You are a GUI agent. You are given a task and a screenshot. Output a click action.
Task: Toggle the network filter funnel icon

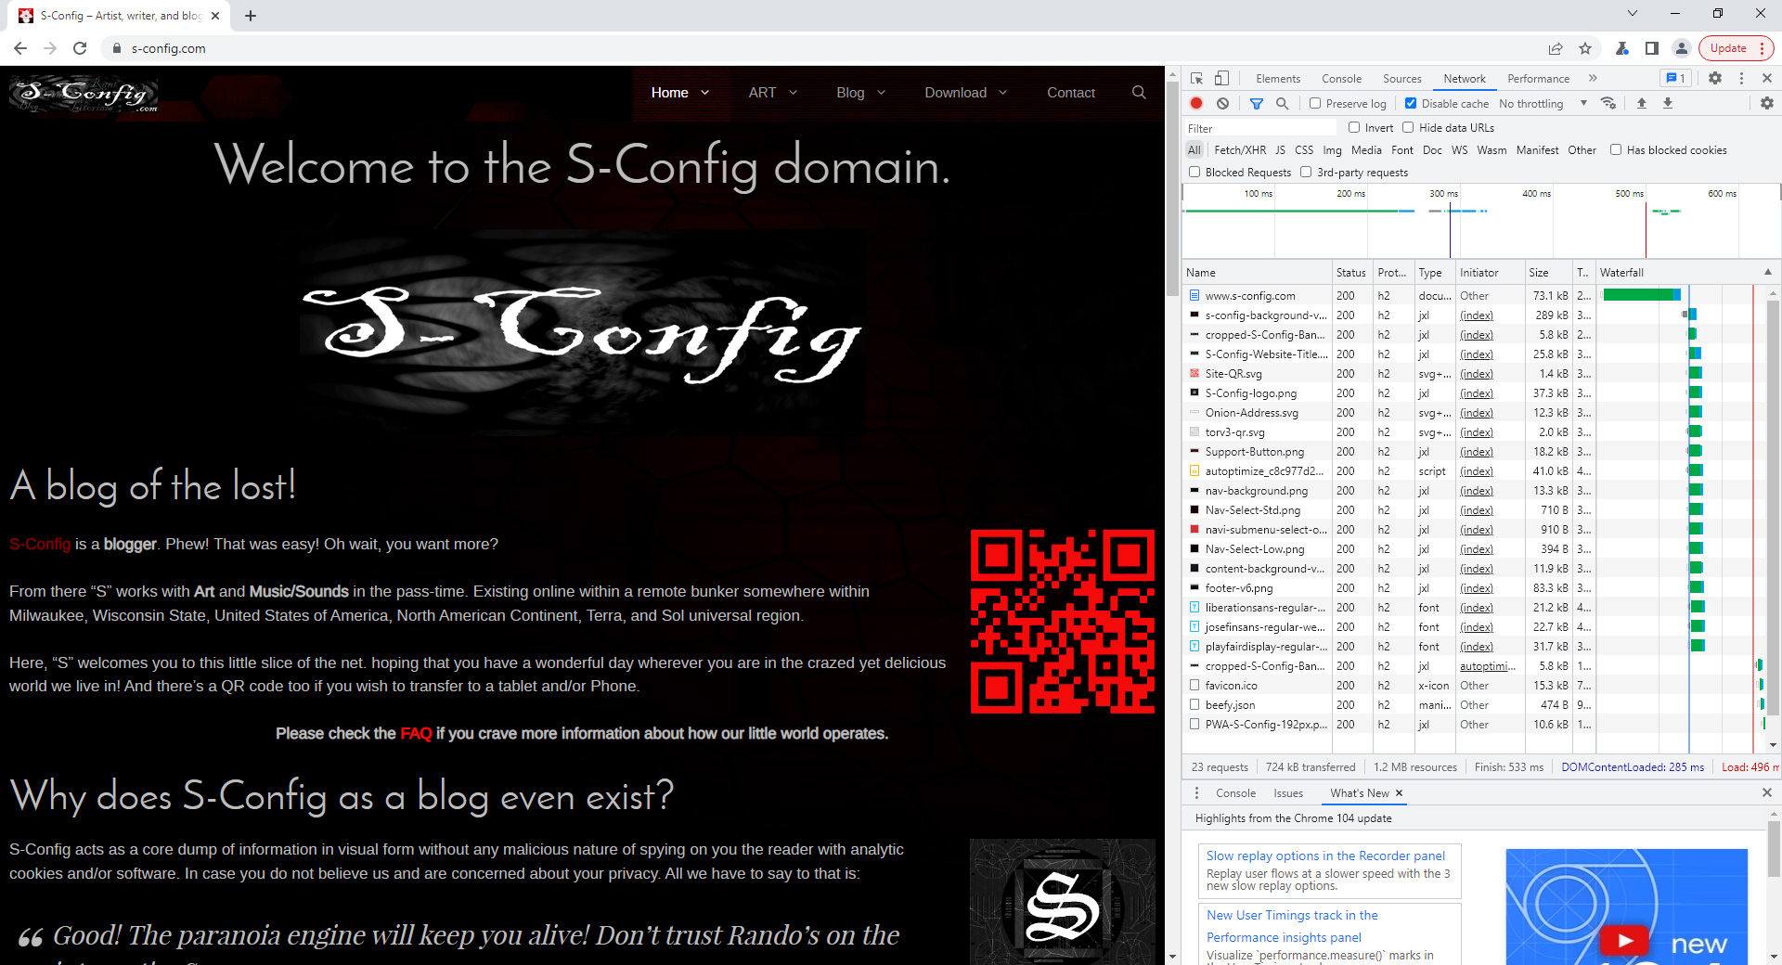(x=1256, y=103)
